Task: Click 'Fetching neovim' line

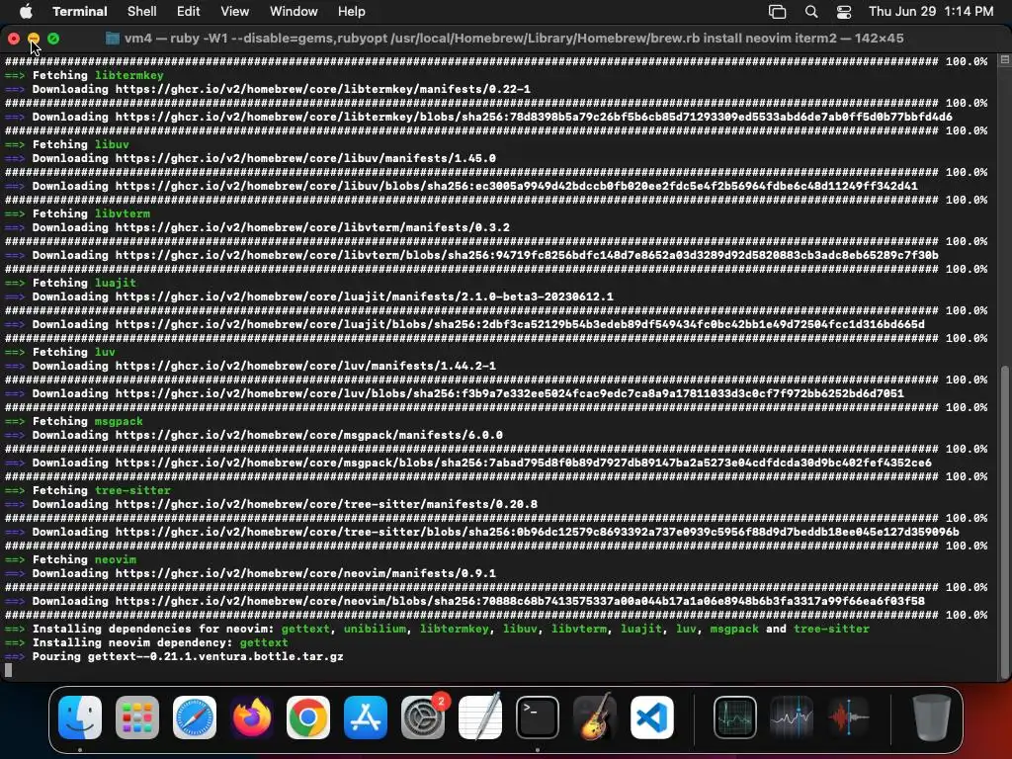Action: click(71, 559)
